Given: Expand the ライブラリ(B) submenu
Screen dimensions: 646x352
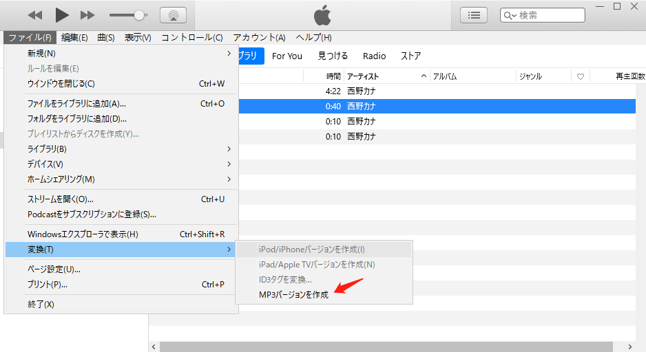Looking at the screenshot, I should click(x=121, y=149).
